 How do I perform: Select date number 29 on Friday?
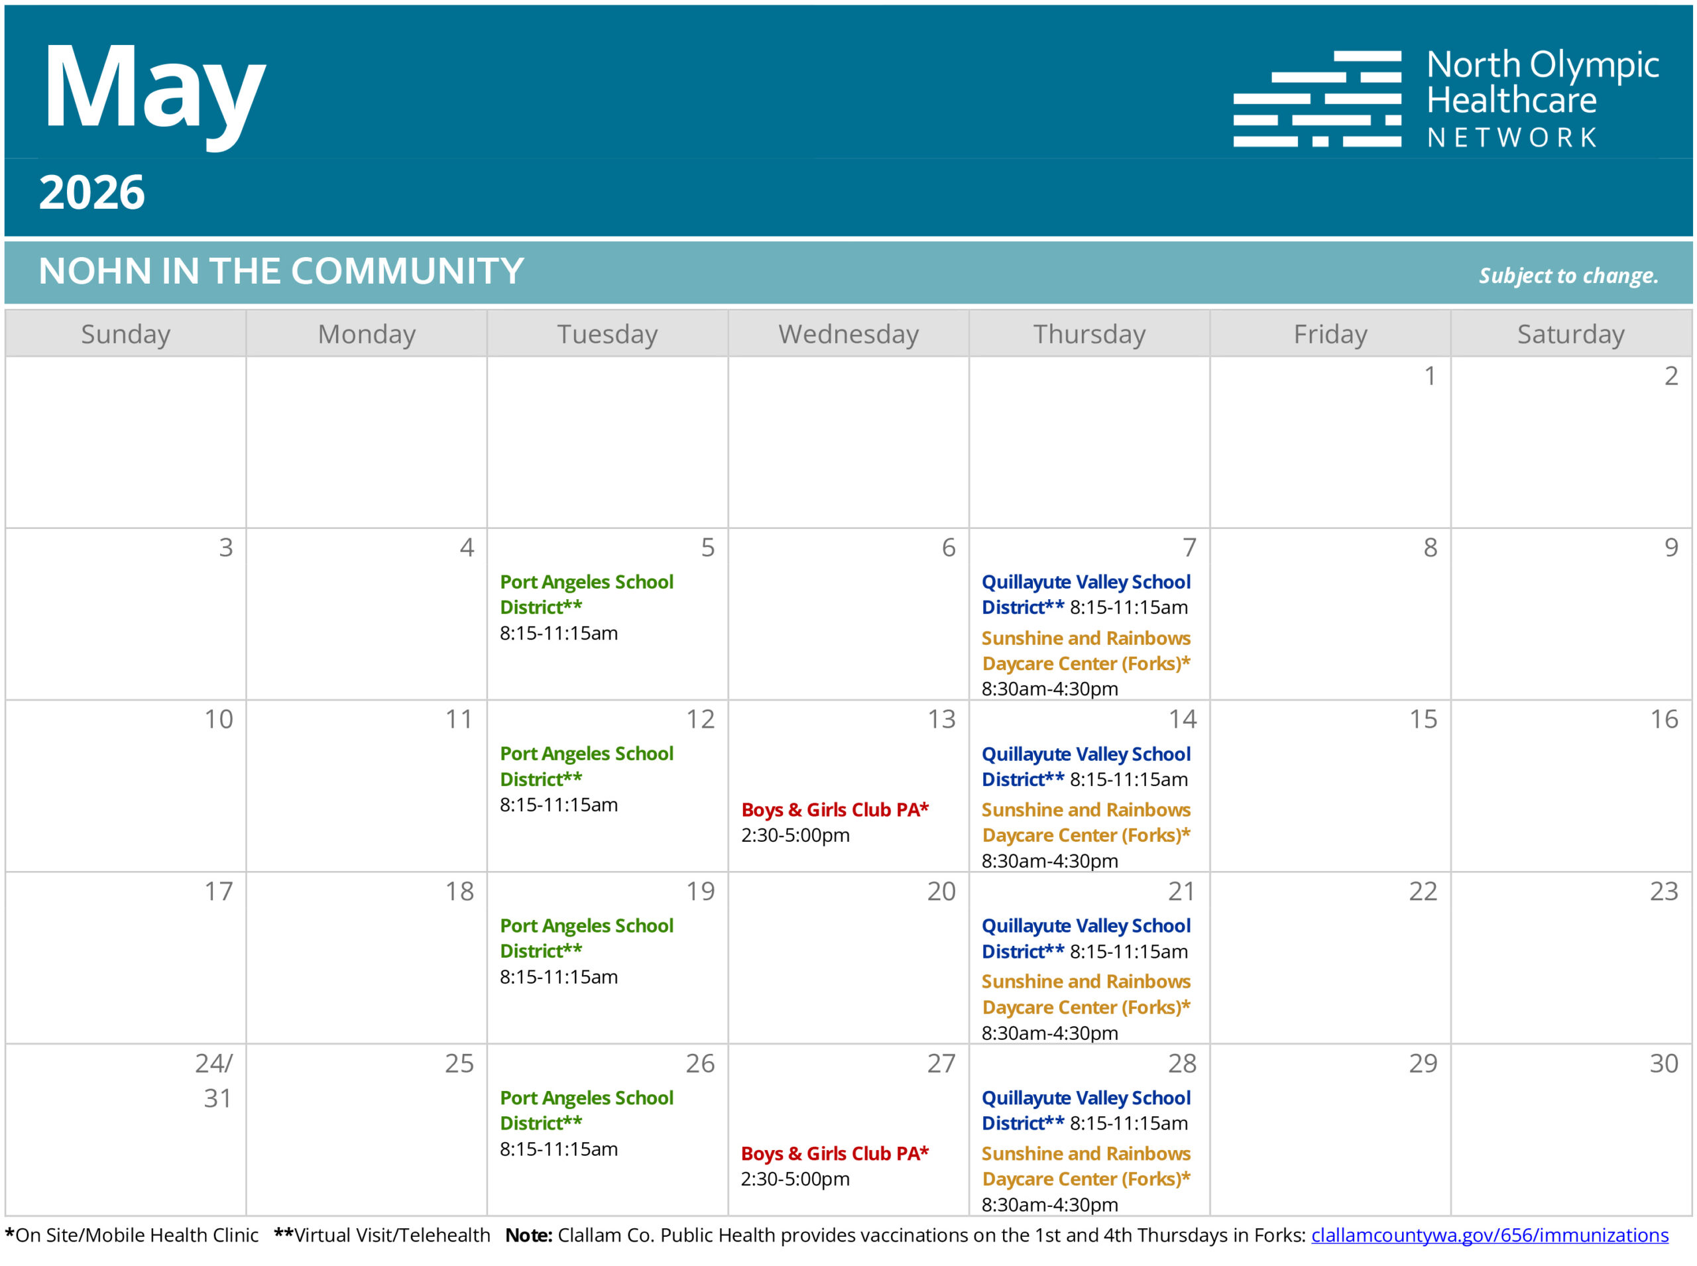pos(1423,1063)
